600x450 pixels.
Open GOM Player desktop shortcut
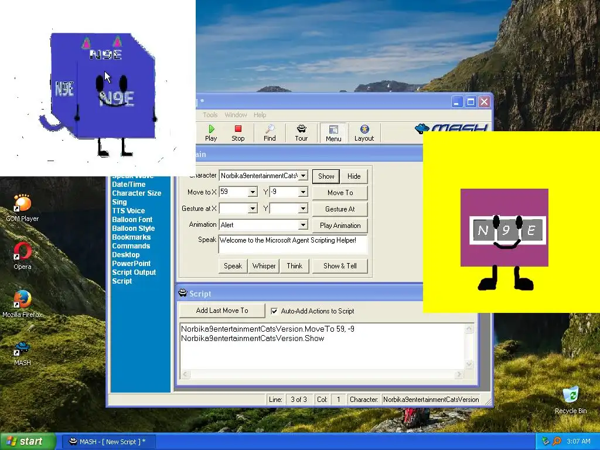click(22, 208)
